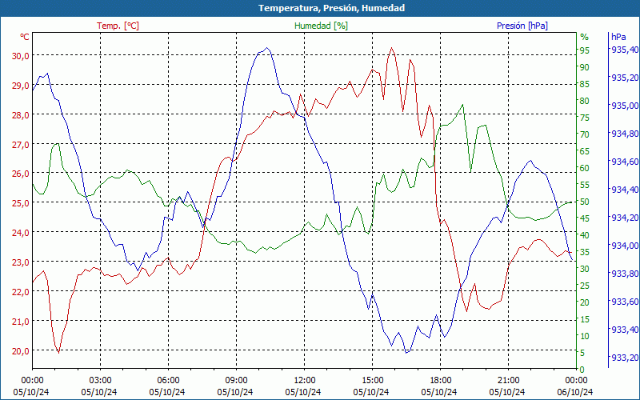Click the '935,00' pressure axis value

[625, 106]
